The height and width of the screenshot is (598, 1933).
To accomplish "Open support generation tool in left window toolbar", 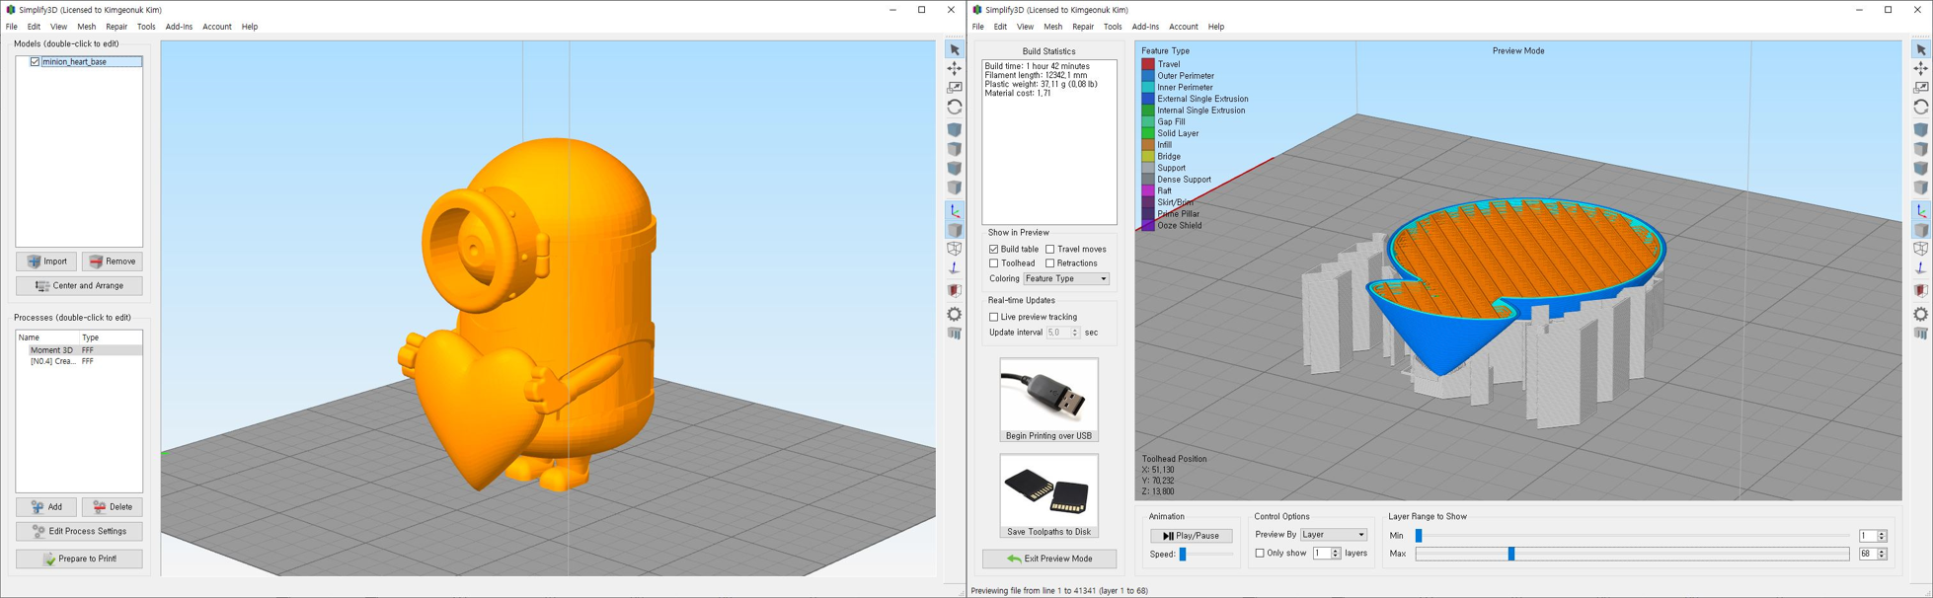I will (954, 334).
